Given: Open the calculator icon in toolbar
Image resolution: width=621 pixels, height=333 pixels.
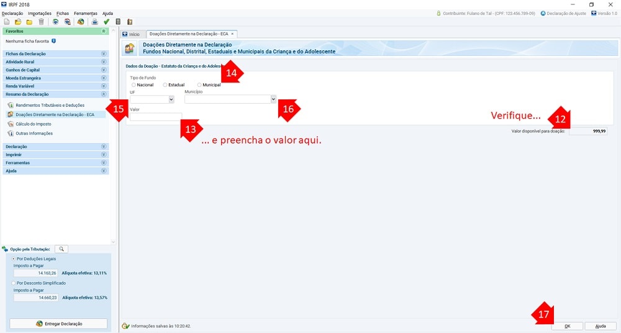Looking at the screenshot, I should 118,22.
